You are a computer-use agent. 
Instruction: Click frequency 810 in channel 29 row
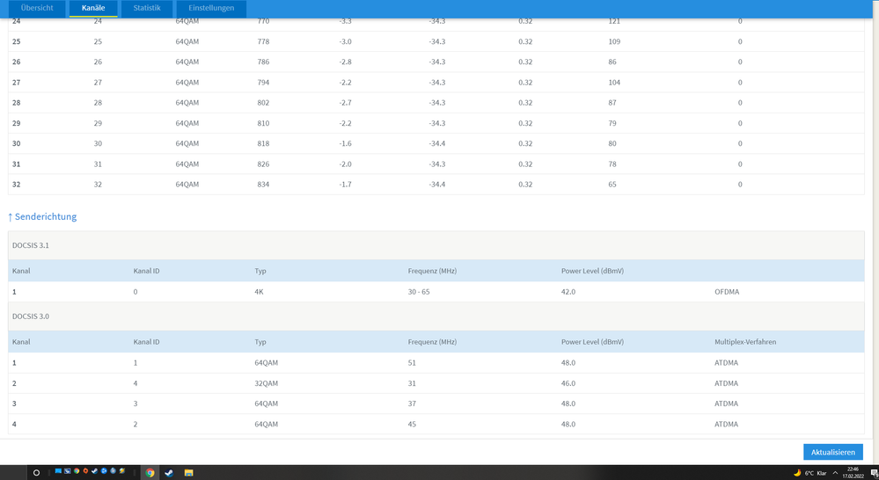coord(263,123)
